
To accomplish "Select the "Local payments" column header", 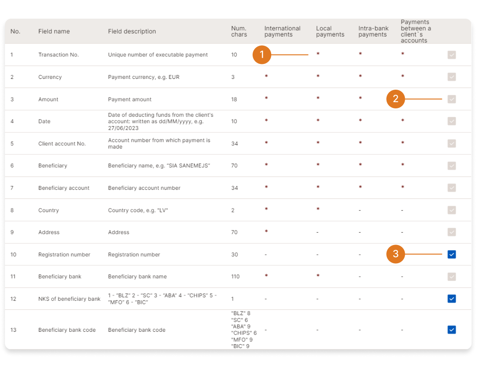I will tap(330, 32).
